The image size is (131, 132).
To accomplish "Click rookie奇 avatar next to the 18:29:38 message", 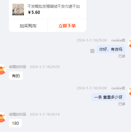I will 130,43.
